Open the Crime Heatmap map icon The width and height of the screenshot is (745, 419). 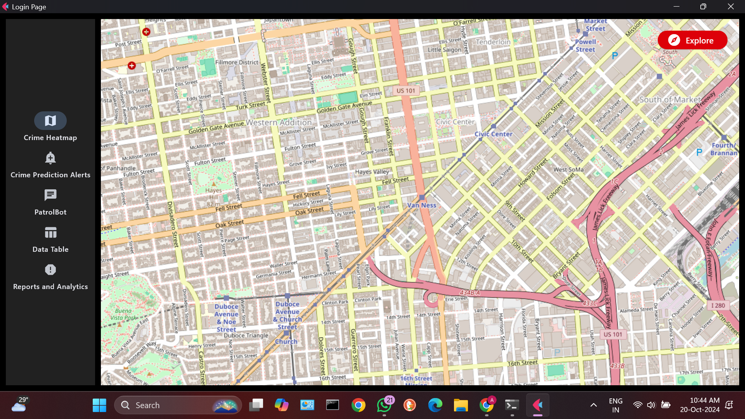(50, 121)
